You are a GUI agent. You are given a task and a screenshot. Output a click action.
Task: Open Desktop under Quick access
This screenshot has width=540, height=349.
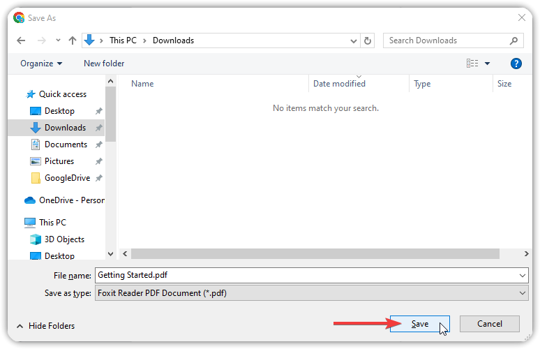(59, 111)
